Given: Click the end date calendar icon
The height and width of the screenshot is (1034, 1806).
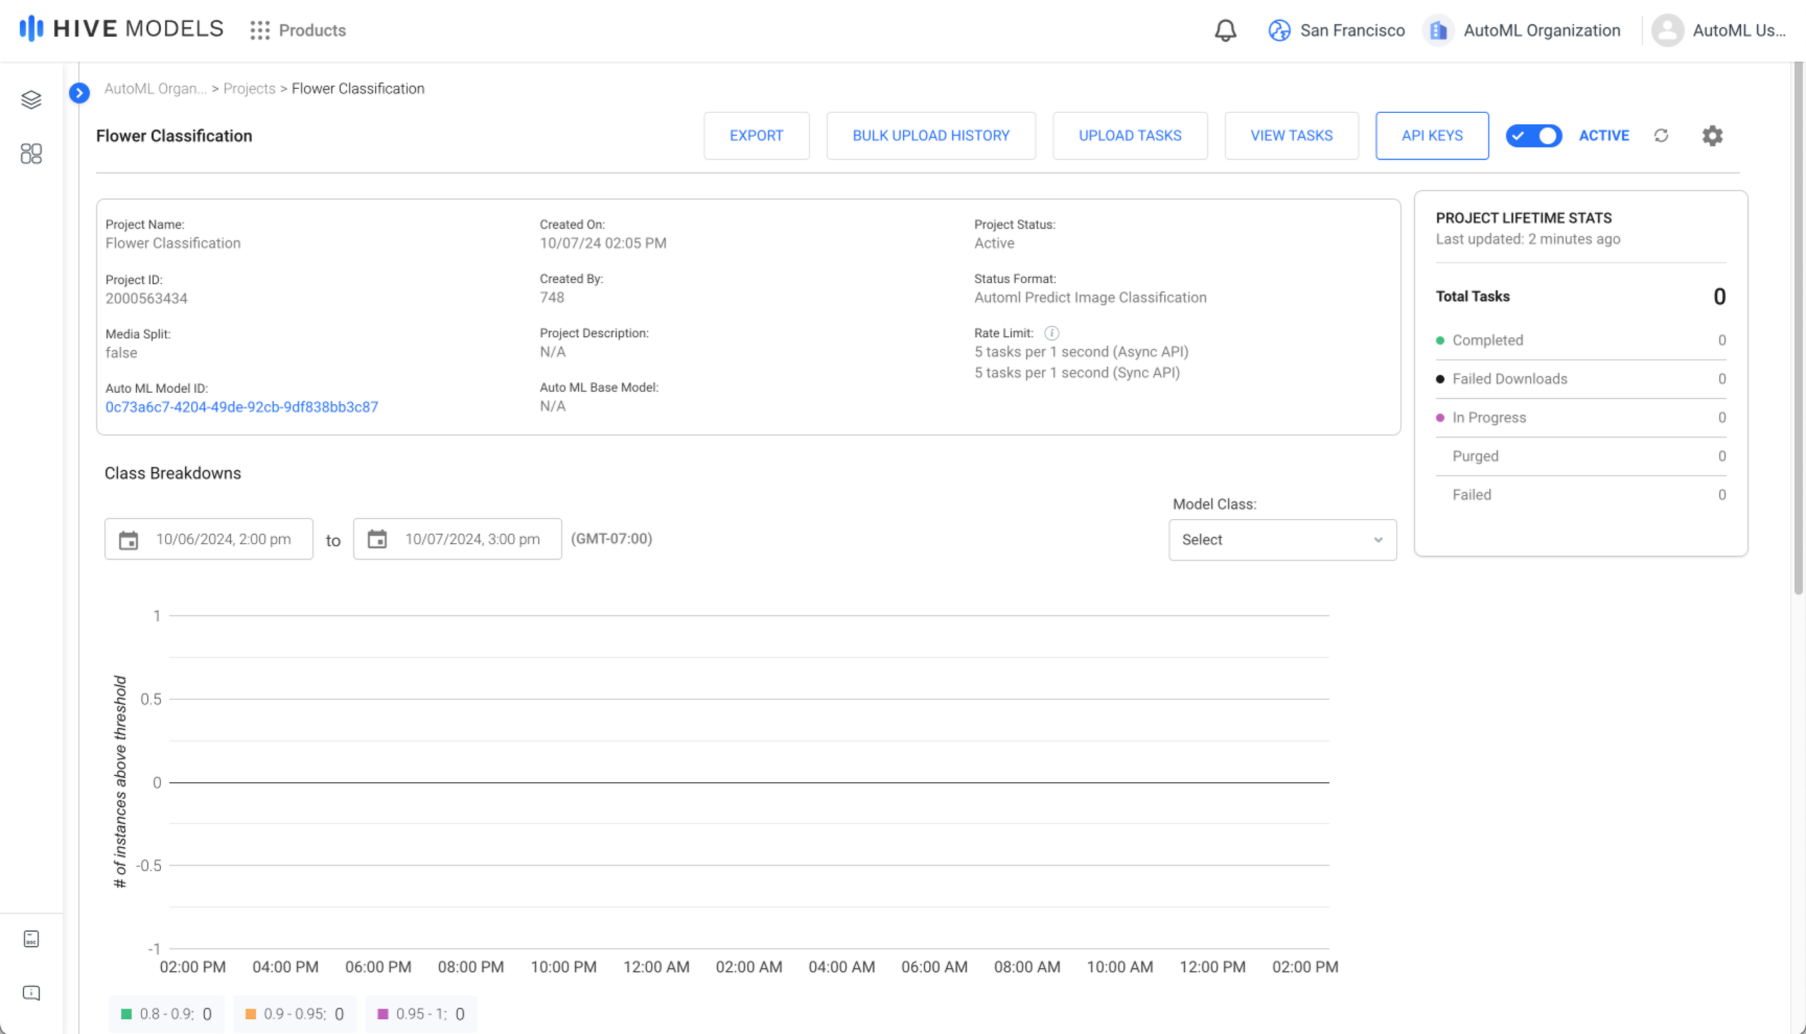Looking at the screenshot, I should (x=377, y=540).
